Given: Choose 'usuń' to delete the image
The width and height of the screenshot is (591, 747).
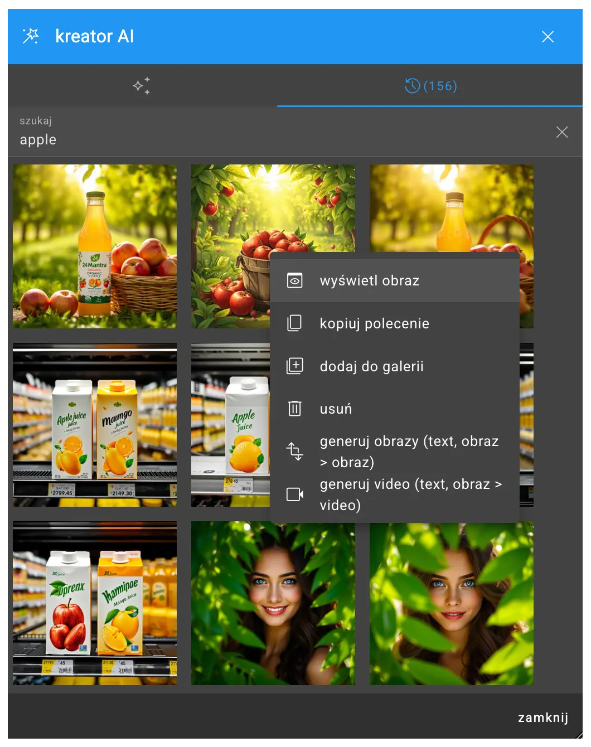Looking at the screenshot, I should tap(336, 409).
